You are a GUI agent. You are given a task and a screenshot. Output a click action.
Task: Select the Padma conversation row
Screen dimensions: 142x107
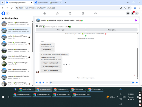pyautogui.click(x=16, y=31)
